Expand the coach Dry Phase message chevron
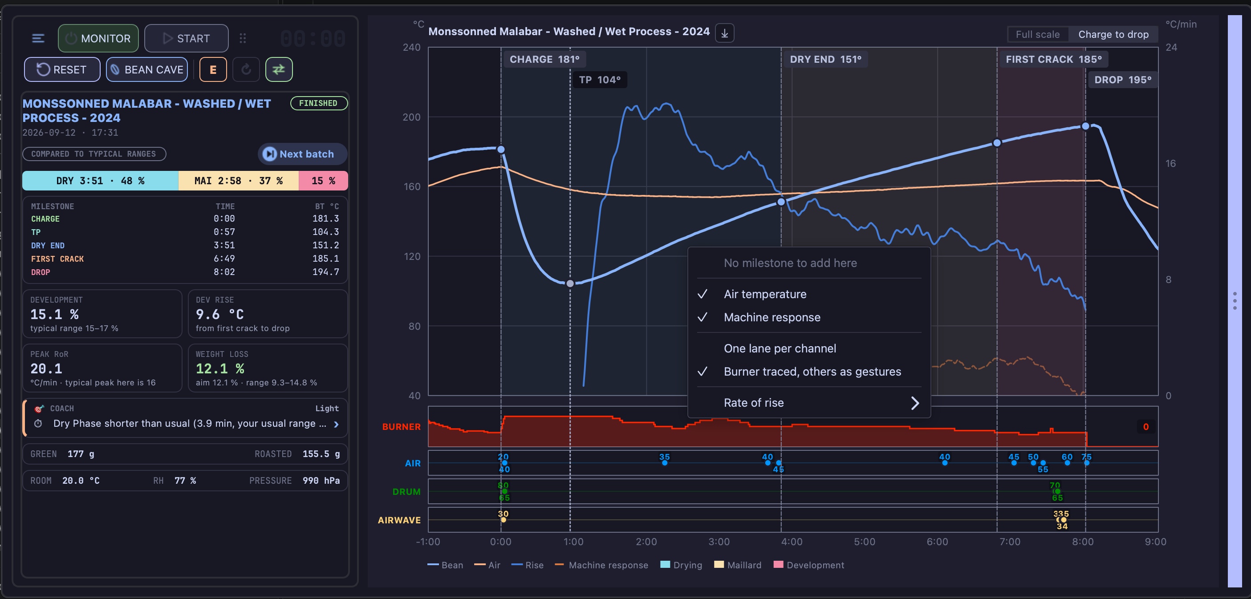Screen dimensions: 1251x599 click(336, 424)
